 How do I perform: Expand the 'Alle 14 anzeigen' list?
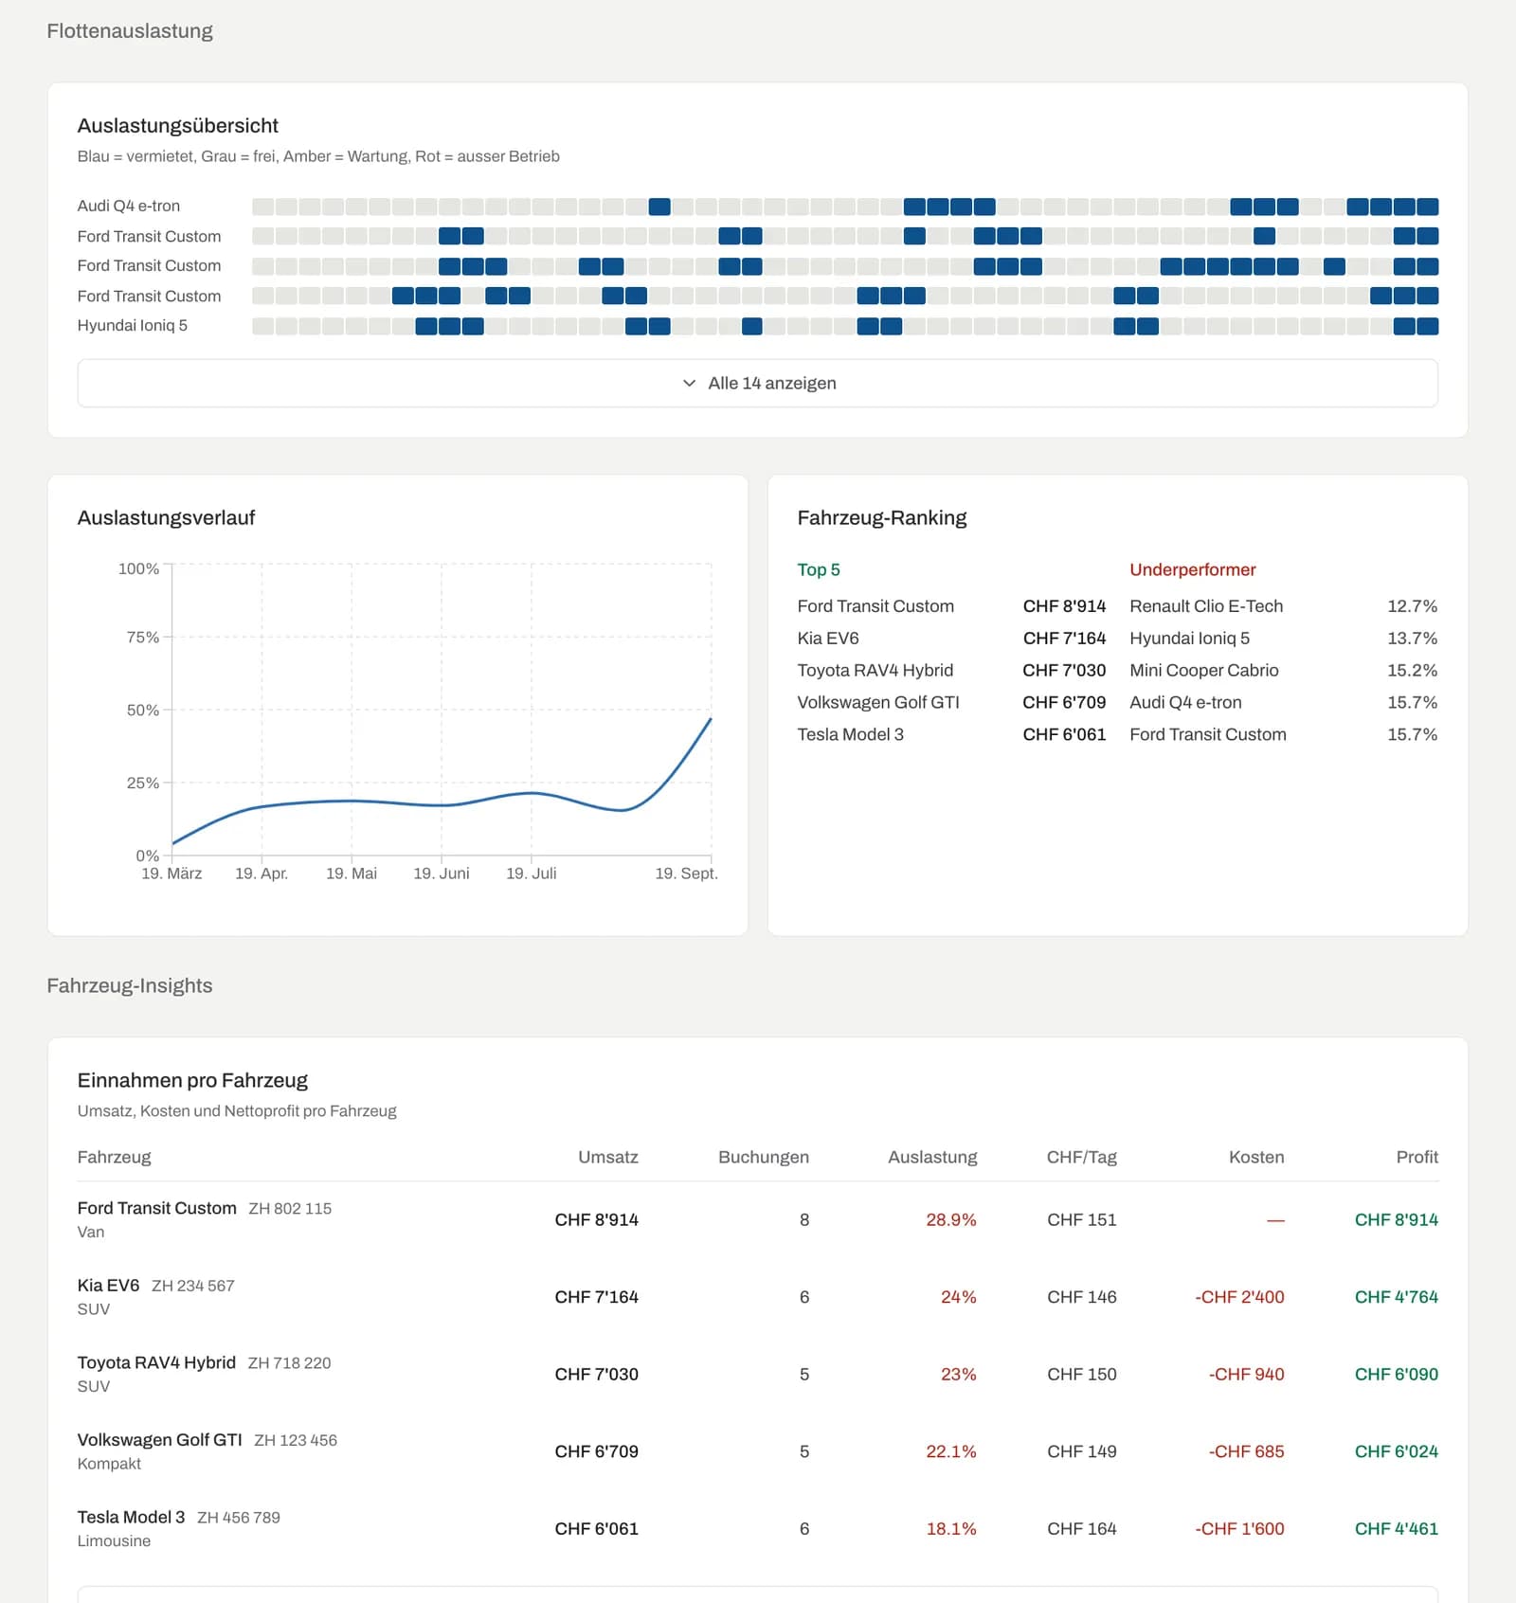[x=757, y=383]
